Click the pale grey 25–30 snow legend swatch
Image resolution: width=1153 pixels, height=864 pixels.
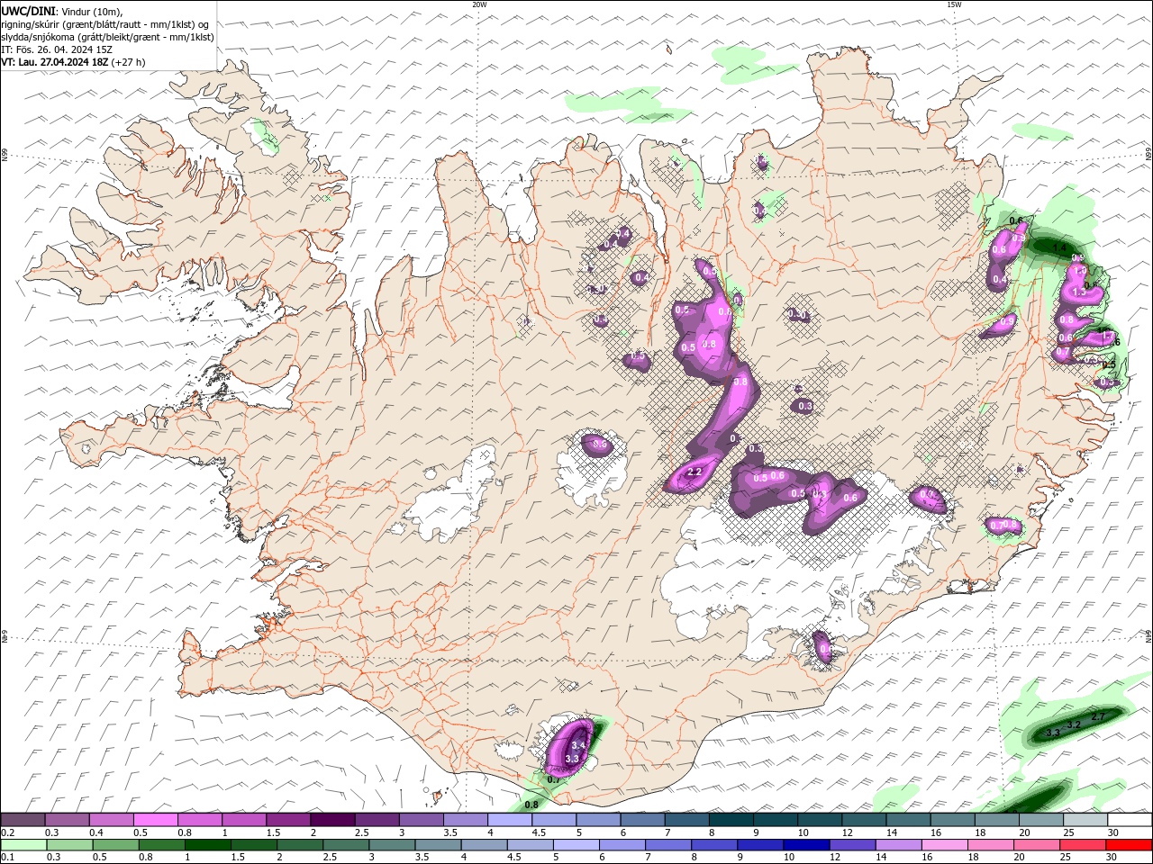tap(1086, 820)
